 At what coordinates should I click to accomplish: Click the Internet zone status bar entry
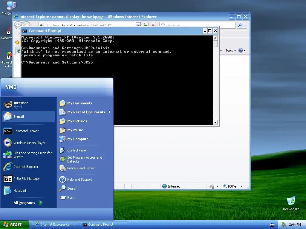[x=171, y=186]
